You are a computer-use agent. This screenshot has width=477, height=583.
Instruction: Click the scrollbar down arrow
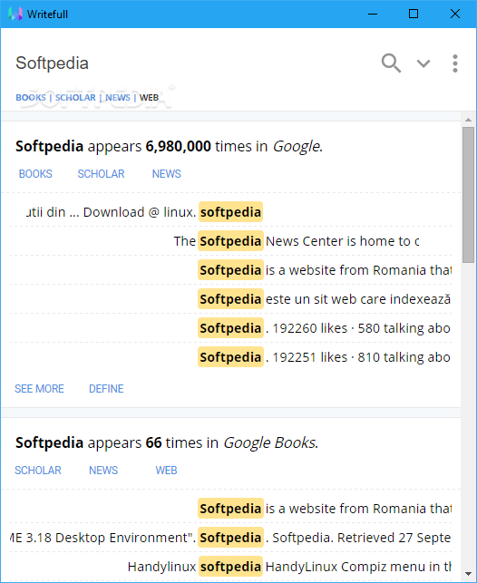pos(468,574)
